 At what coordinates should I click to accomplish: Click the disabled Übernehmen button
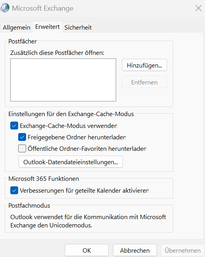point(182,250)
